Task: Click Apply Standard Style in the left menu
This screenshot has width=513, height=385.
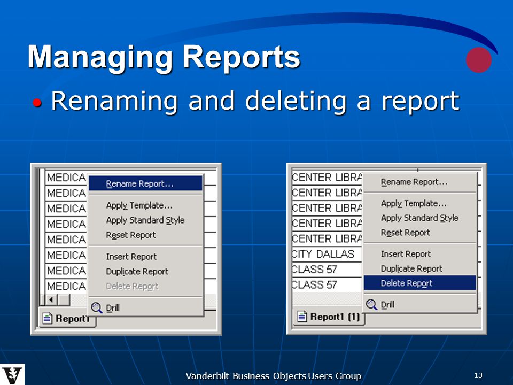Action: tap(145, 220)
